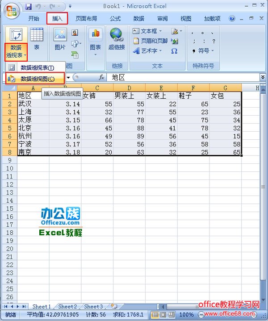Insert the question mark special symbol
This screenshot has width=268, height=321.
(x=214, y=41)
